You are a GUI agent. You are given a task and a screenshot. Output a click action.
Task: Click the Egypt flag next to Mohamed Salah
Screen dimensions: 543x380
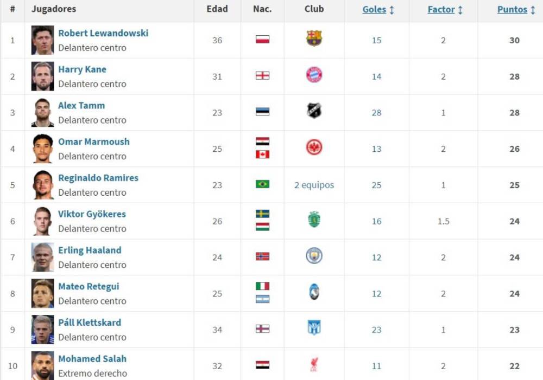(262, 366)
